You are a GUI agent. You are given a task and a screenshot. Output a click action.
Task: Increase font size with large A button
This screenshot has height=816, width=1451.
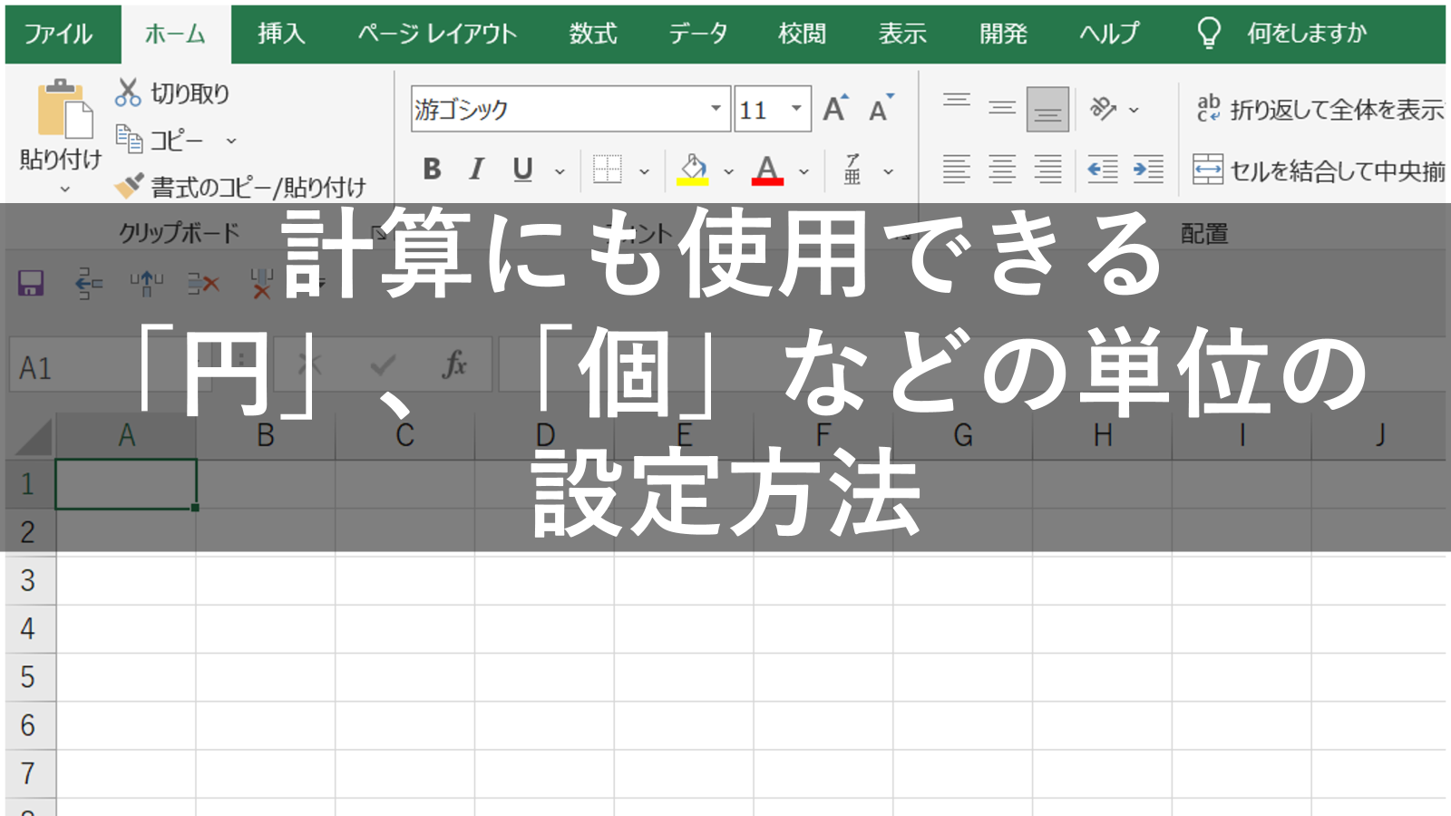[x=835, y=109]
